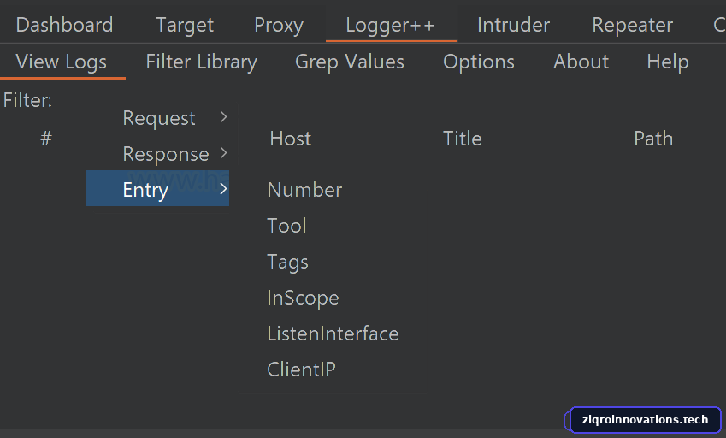Switch to the Target tab
Viewport: 726px width, 438px height.
point(185,25)
